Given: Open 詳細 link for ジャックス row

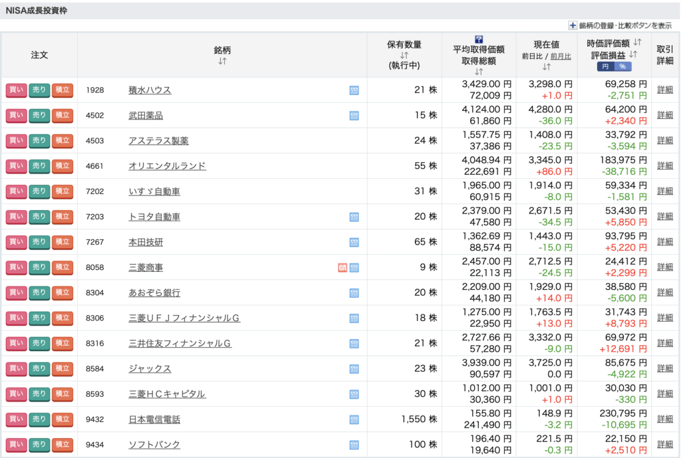Looking at the screenshot, I should click(x=664, y=368).
